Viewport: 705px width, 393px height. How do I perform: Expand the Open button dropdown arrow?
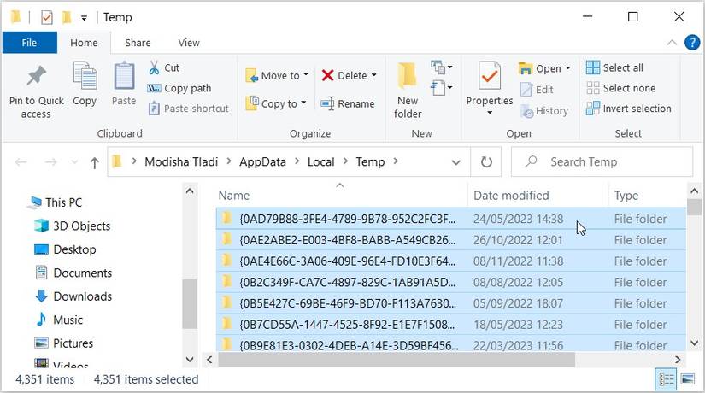568,68
